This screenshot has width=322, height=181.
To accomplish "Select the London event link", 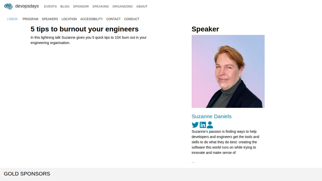I will tap(12, 19).
